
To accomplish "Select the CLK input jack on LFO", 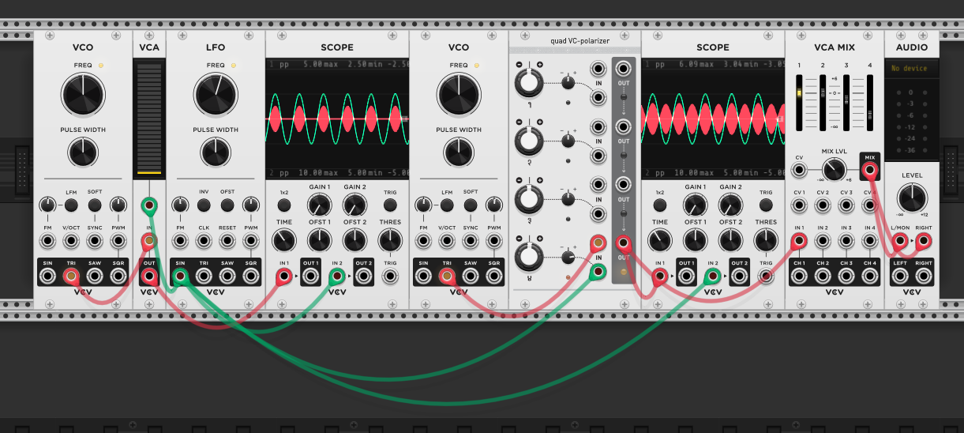I will tap(204, 241).
